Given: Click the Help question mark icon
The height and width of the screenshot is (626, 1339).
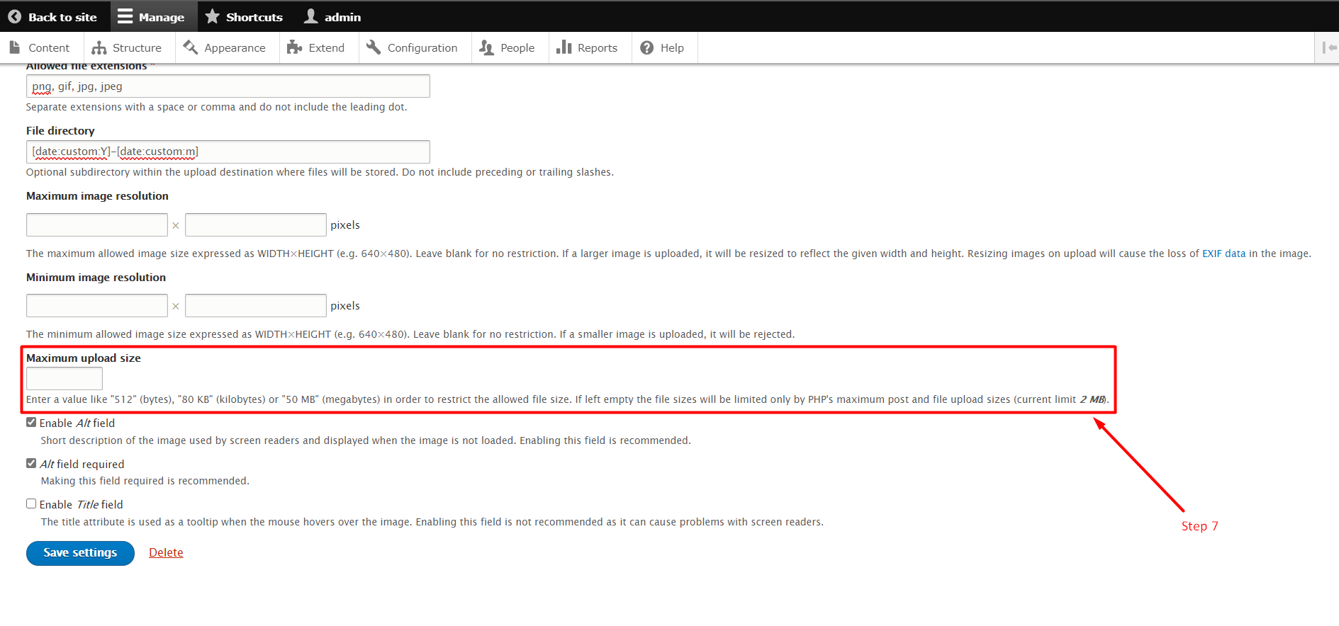Looking at the screenshot, I should 646,47.
